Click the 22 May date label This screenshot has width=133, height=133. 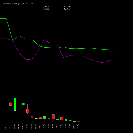point(78,126)
